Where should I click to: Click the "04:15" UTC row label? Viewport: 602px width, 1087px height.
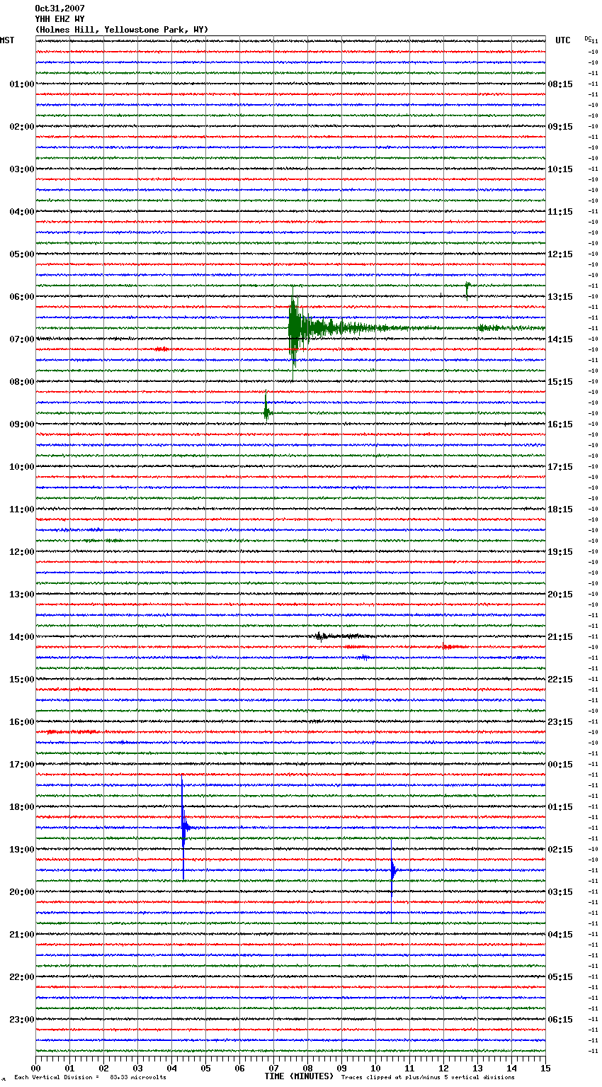pyautogui.click(x=560, y=935)
